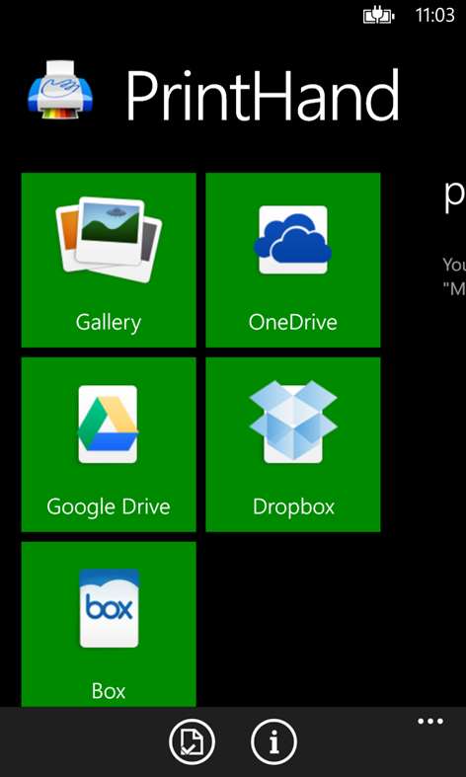Switch to the partially visible next pivot heading
Screen dimensions: 466x777
click(454, 196)
